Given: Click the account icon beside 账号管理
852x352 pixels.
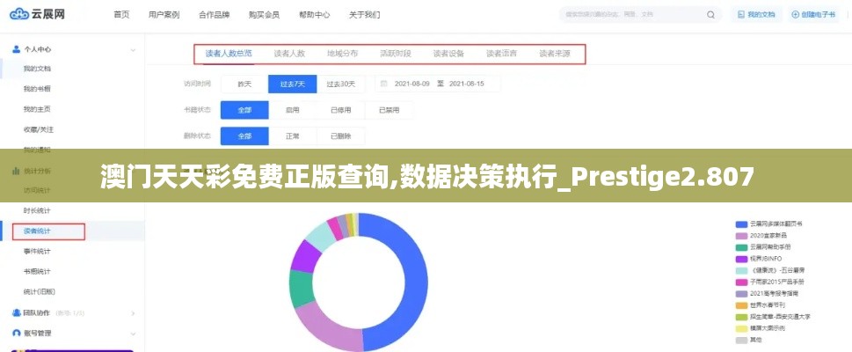Looking at the screenshot, I should [17, 333].
